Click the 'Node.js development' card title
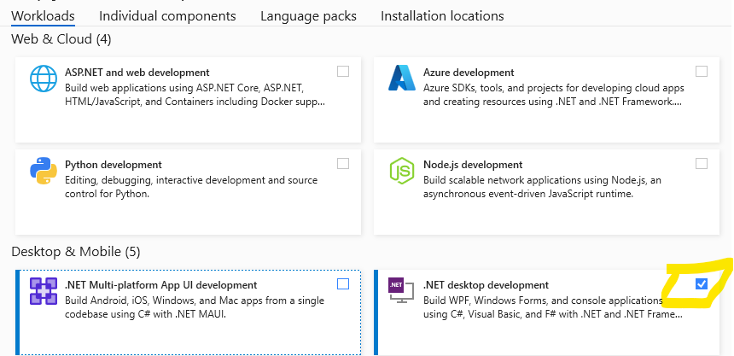The width and height of the screenshot is (734, 356). (x=473, y=165)
